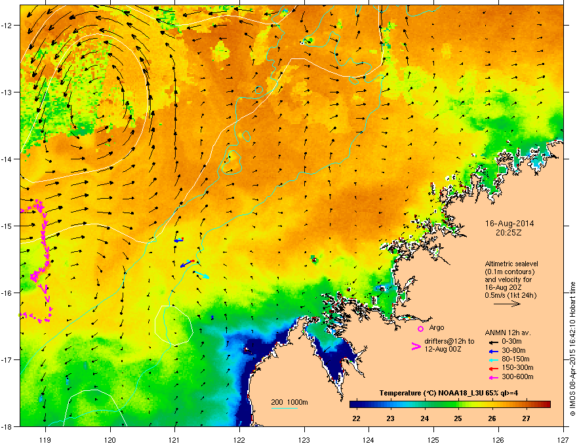Click the "Temperature (°C) NOAA18_L3U 65% ql>=4" title

tap(448, 393)
